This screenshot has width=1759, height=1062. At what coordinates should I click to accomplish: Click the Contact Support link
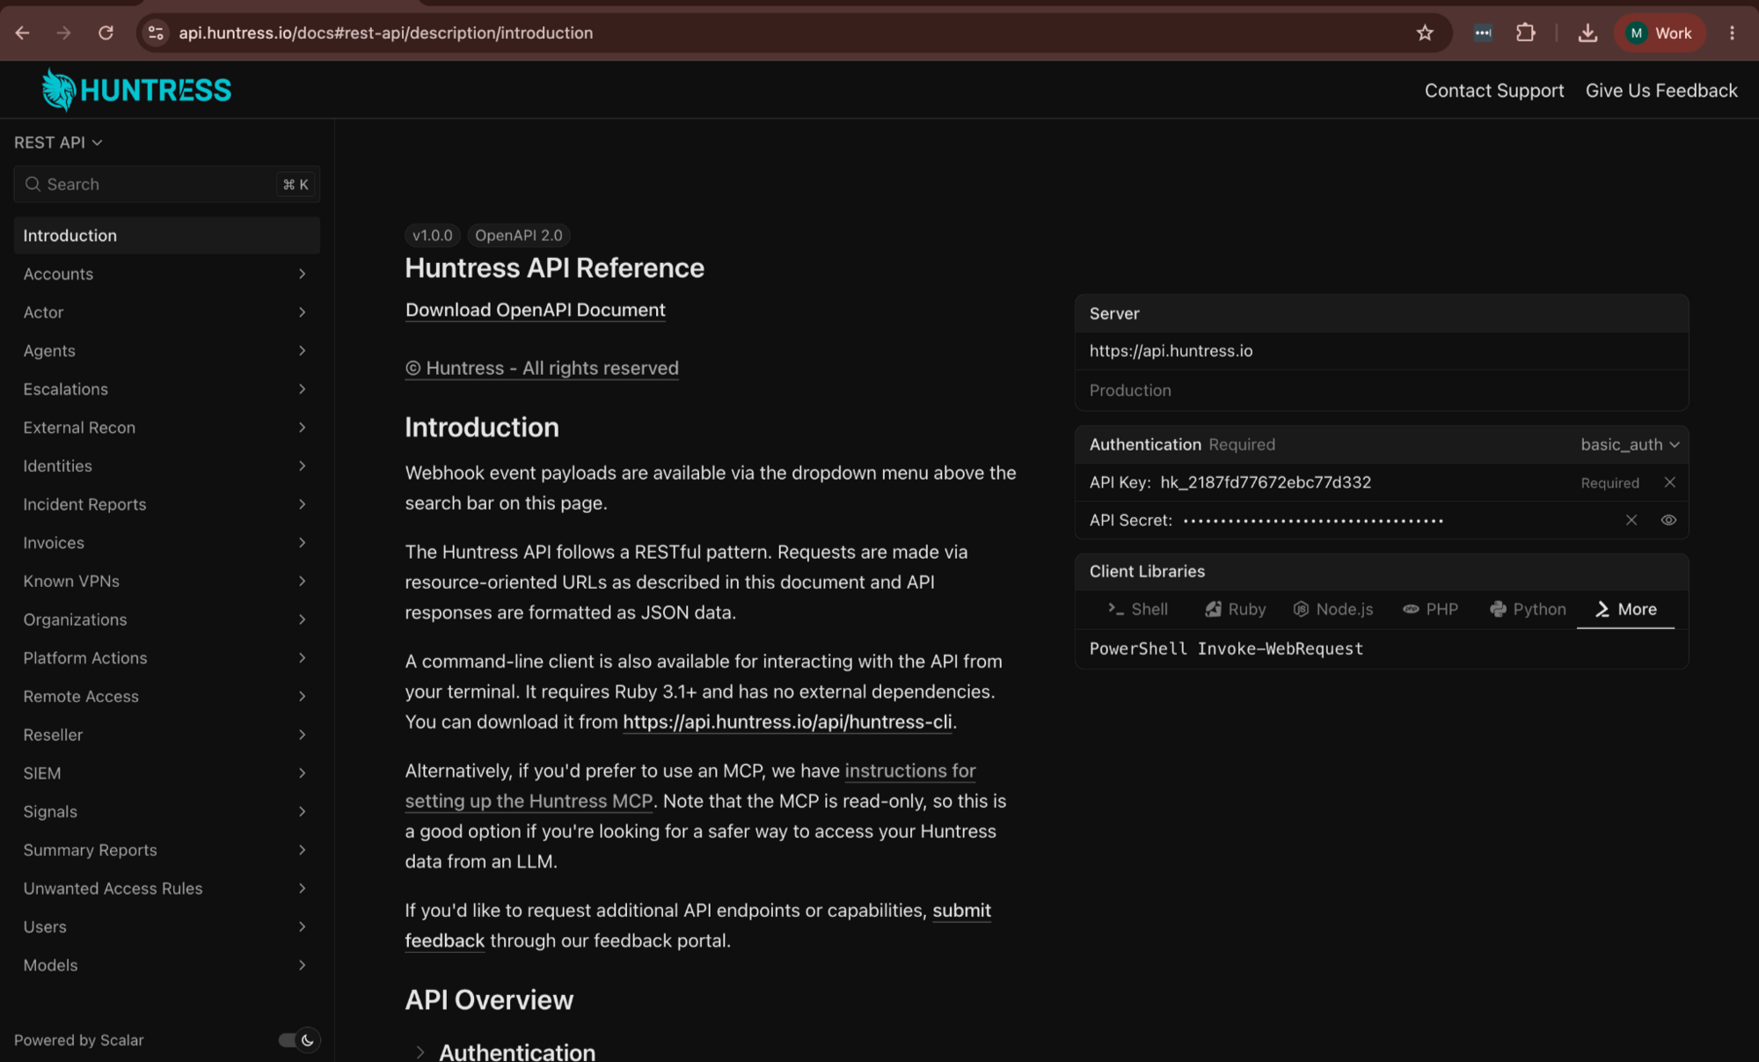click(x=1493, y=91)
